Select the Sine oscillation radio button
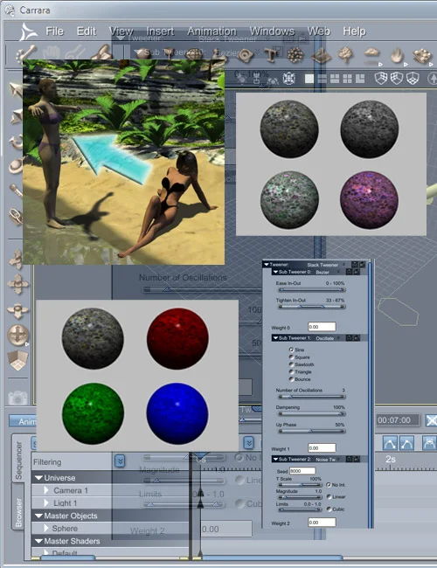 (291, 350)
